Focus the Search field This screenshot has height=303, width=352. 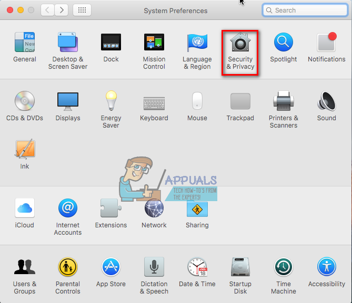305,10
